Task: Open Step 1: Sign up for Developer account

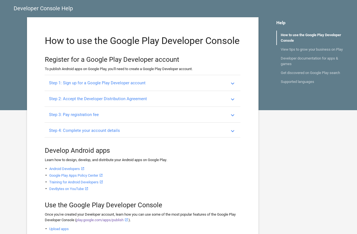Action: coord(97,83)
